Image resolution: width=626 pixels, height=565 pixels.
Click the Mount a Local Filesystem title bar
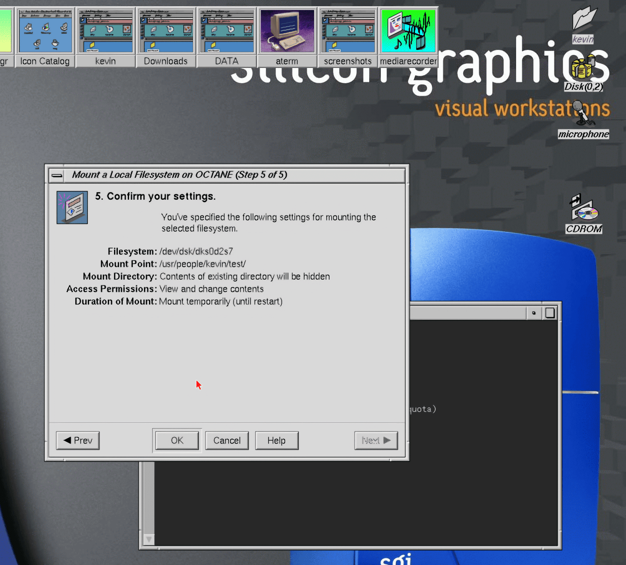[x=234, y=175]
